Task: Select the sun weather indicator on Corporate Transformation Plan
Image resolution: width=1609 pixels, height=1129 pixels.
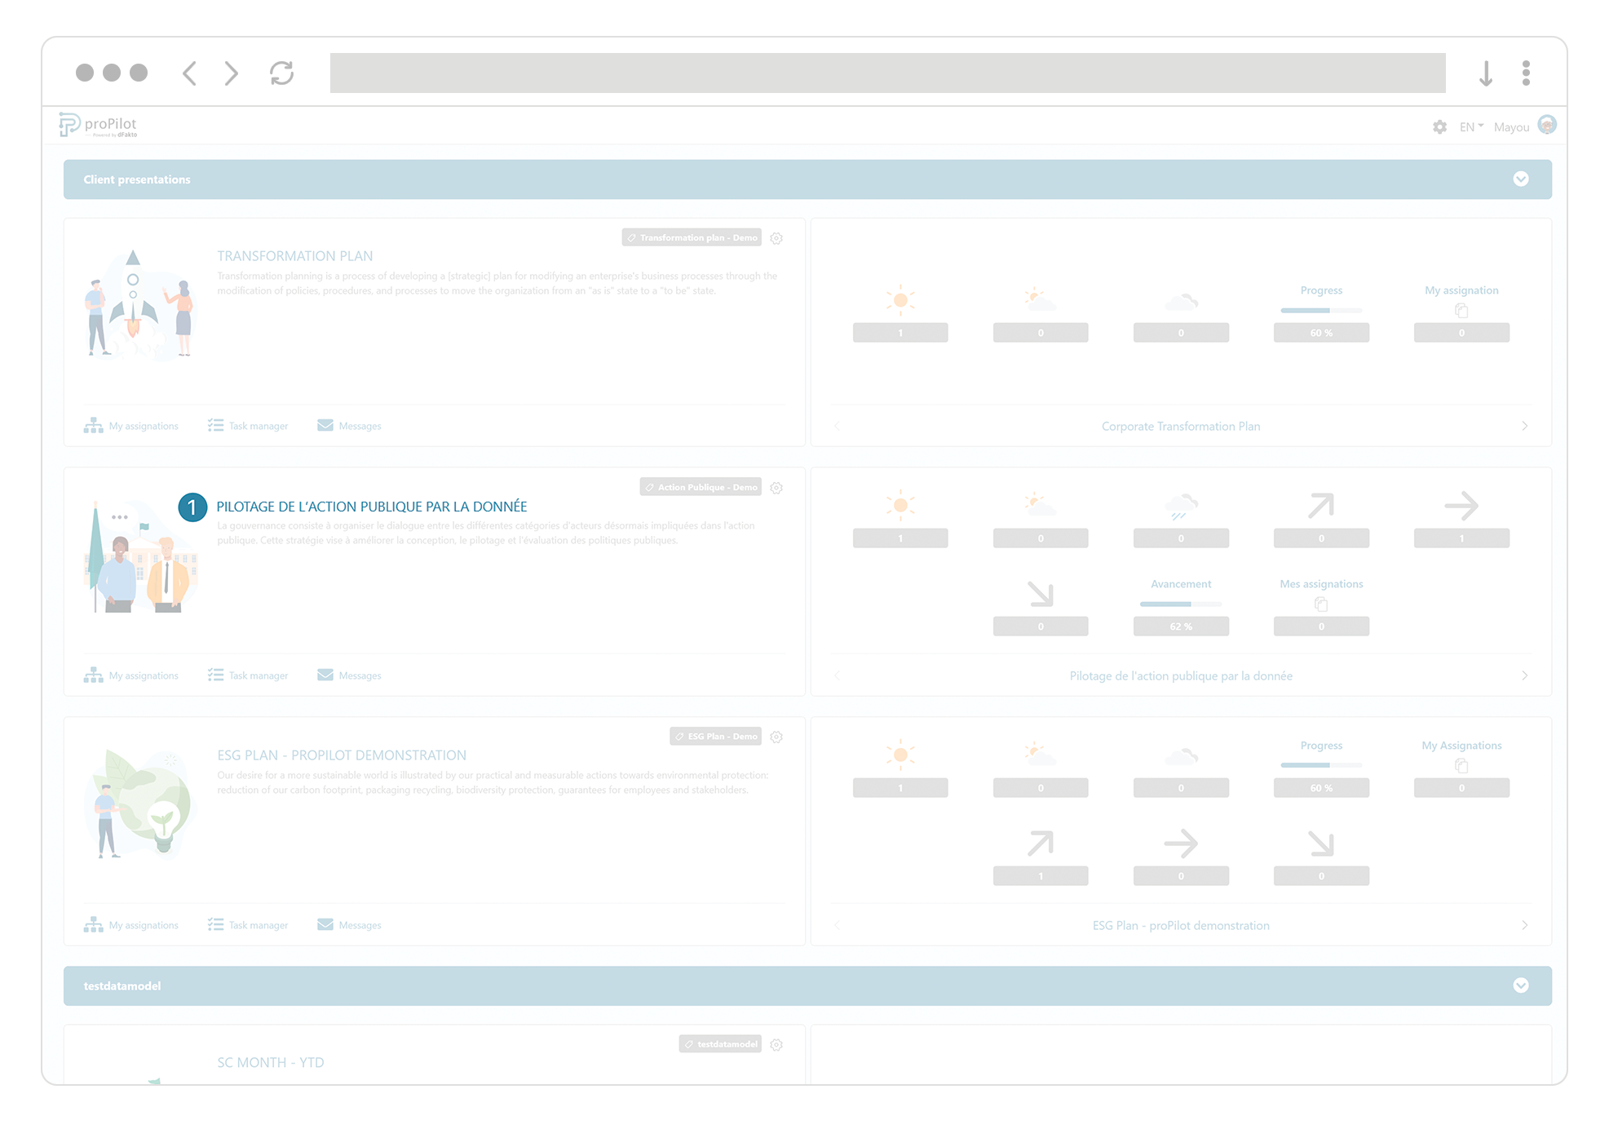Action: click(x=900, y=299)
